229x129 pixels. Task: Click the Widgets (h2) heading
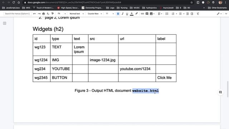click(x=48, y=29)
